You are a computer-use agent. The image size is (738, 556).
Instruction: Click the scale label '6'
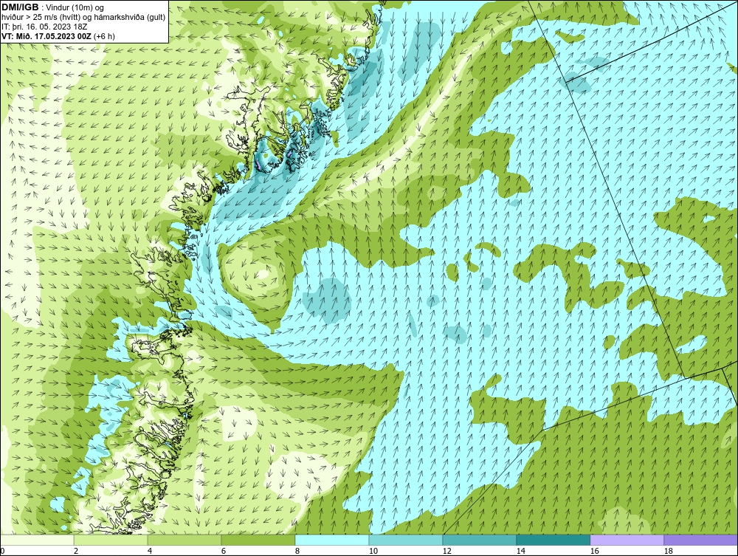coord(224,551)
